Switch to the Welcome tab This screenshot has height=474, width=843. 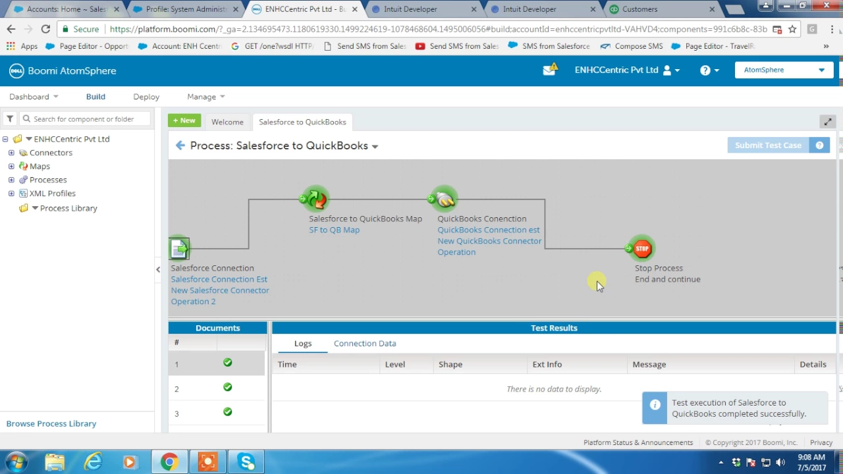[227, 122]
